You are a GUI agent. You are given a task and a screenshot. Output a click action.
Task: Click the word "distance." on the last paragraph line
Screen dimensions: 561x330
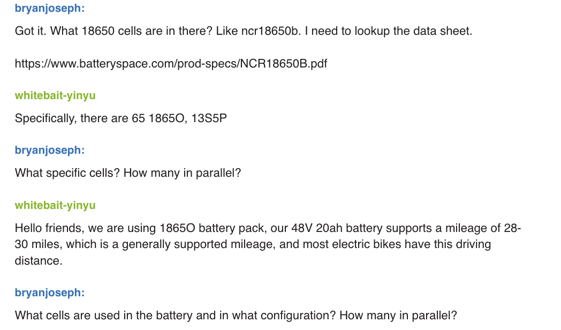[37, 261]
